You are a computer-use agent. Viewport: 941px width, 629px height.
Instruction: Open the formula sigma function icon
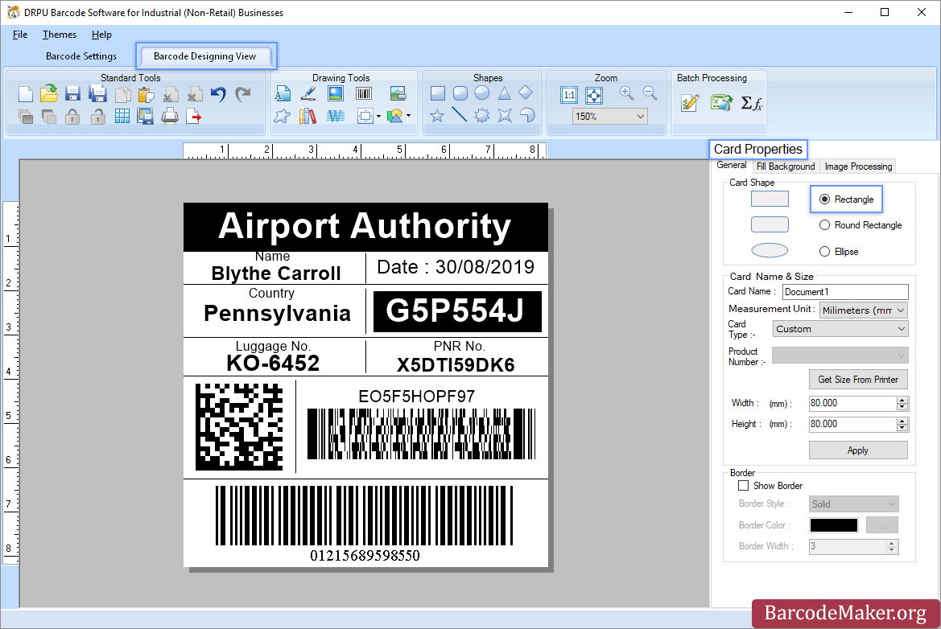click(x=751, y=103)
